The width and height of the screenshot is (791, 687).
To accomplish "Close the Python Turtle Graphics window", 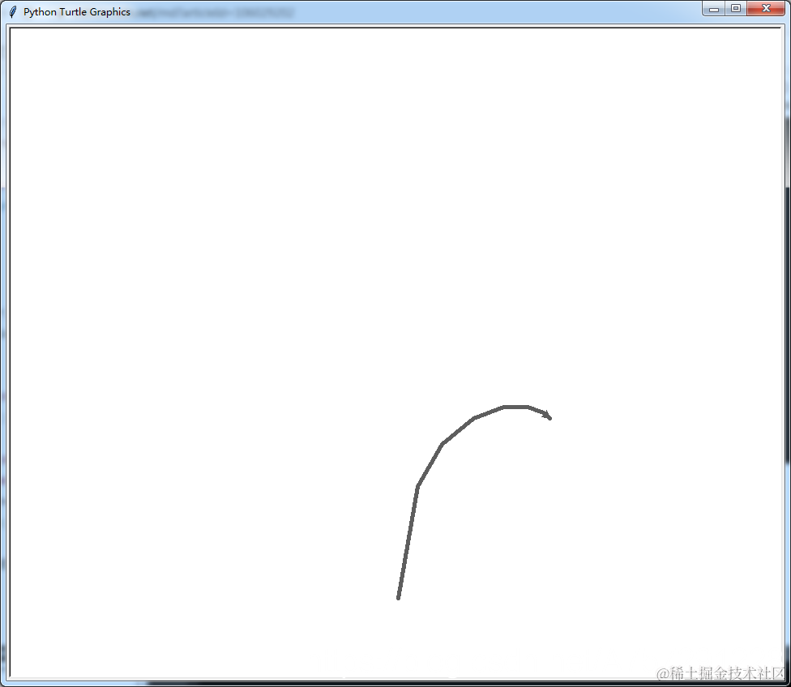I will (766, 9).
